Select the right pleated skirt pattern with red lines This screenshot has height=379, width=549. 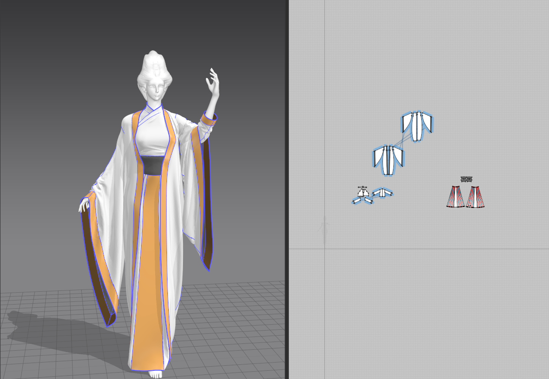(475, 197)
